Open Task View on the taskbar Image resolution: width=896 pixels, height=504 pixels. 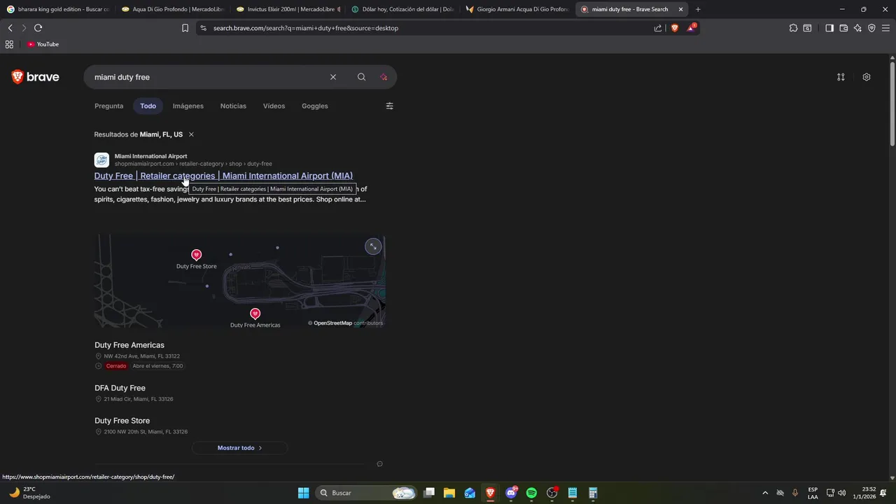pyautogui.click(x=429, y=493)
